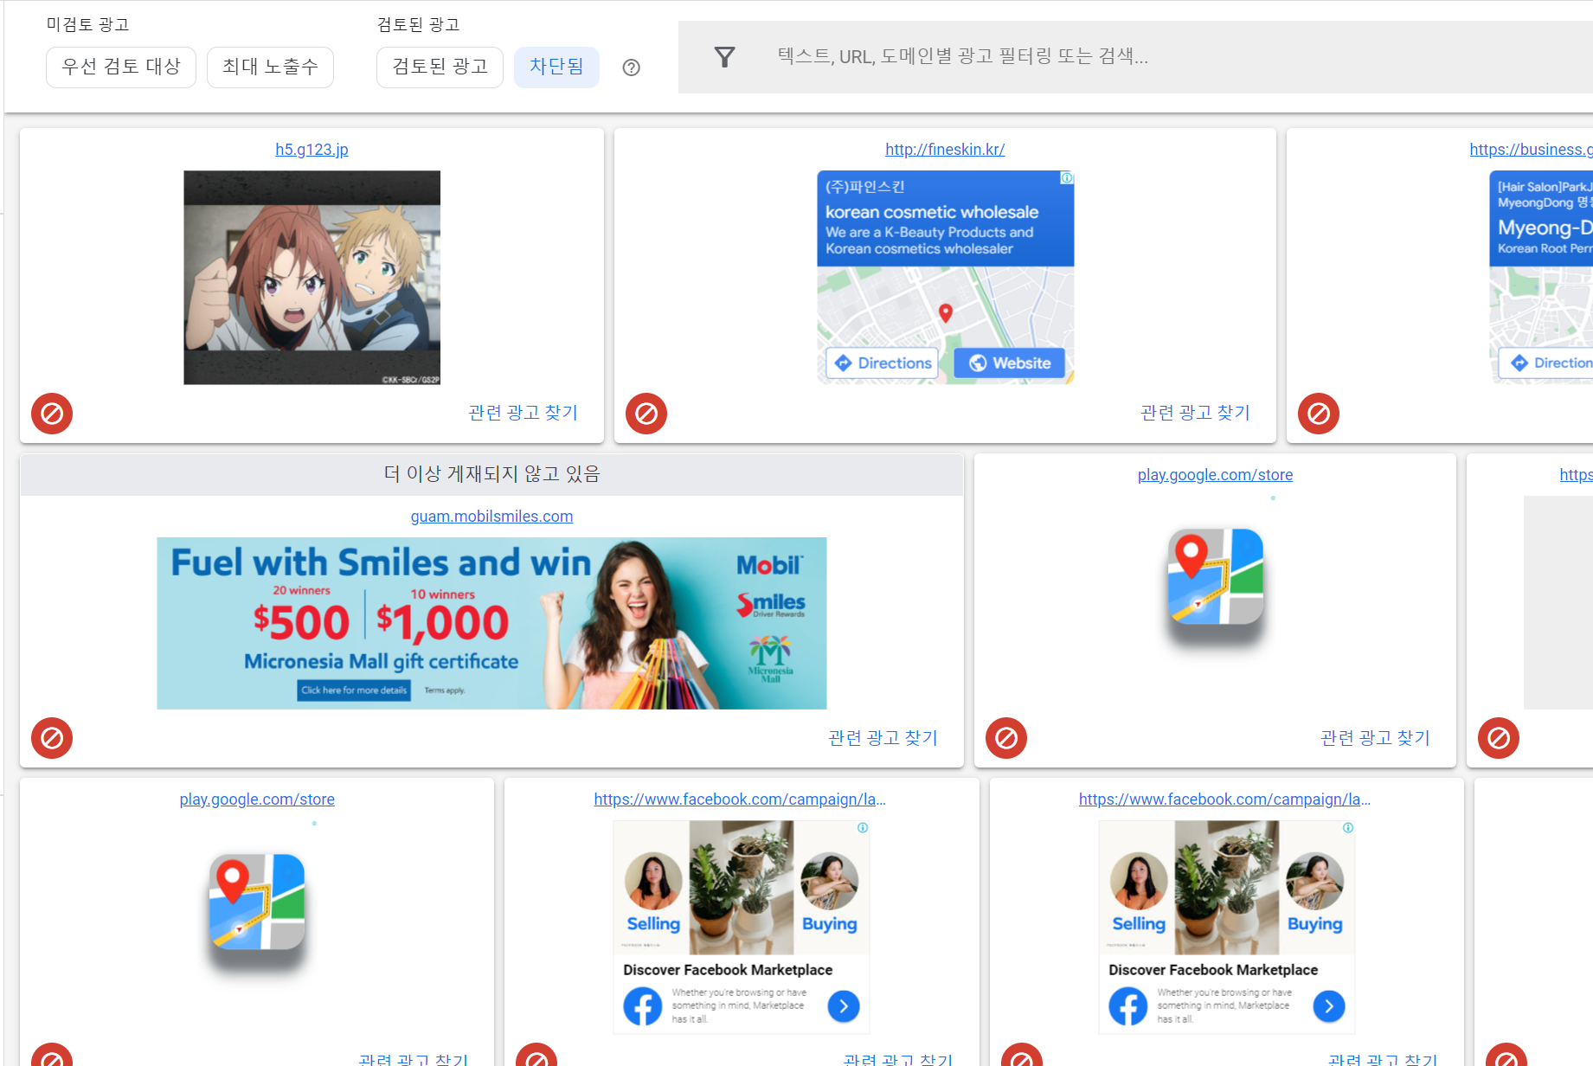Click the blocked icon on guam.mobilsmiles.com ad card
This screenshot has height=1066, width=1593.
tap(52, 738)
